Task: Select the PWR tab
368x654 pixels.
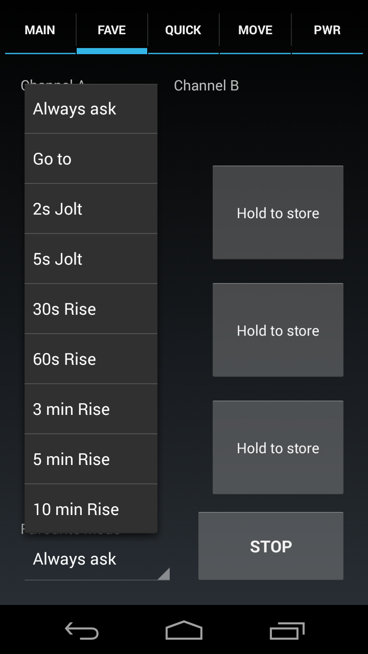Action: 327,30
